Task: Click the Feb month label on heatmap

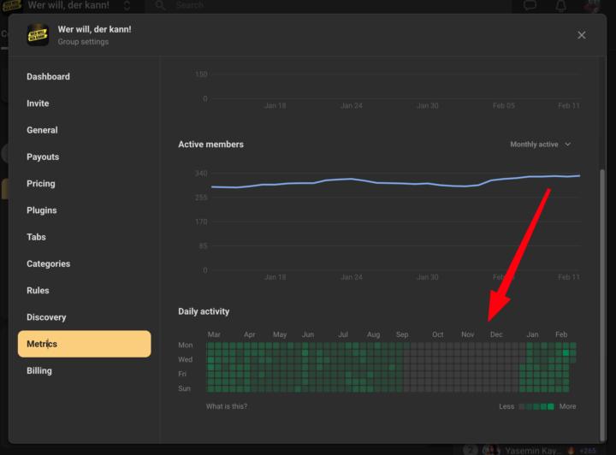Action: click(561, 334)
